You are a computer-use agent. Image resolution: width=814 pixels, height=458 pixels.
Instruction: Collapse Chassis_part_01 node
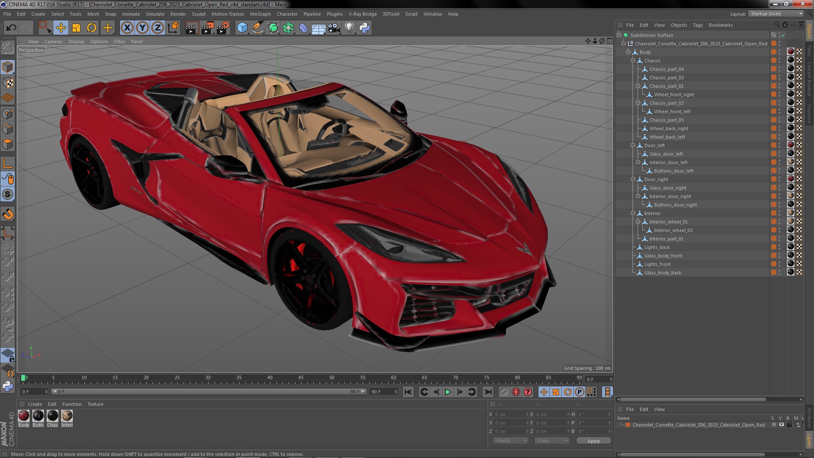638,86
